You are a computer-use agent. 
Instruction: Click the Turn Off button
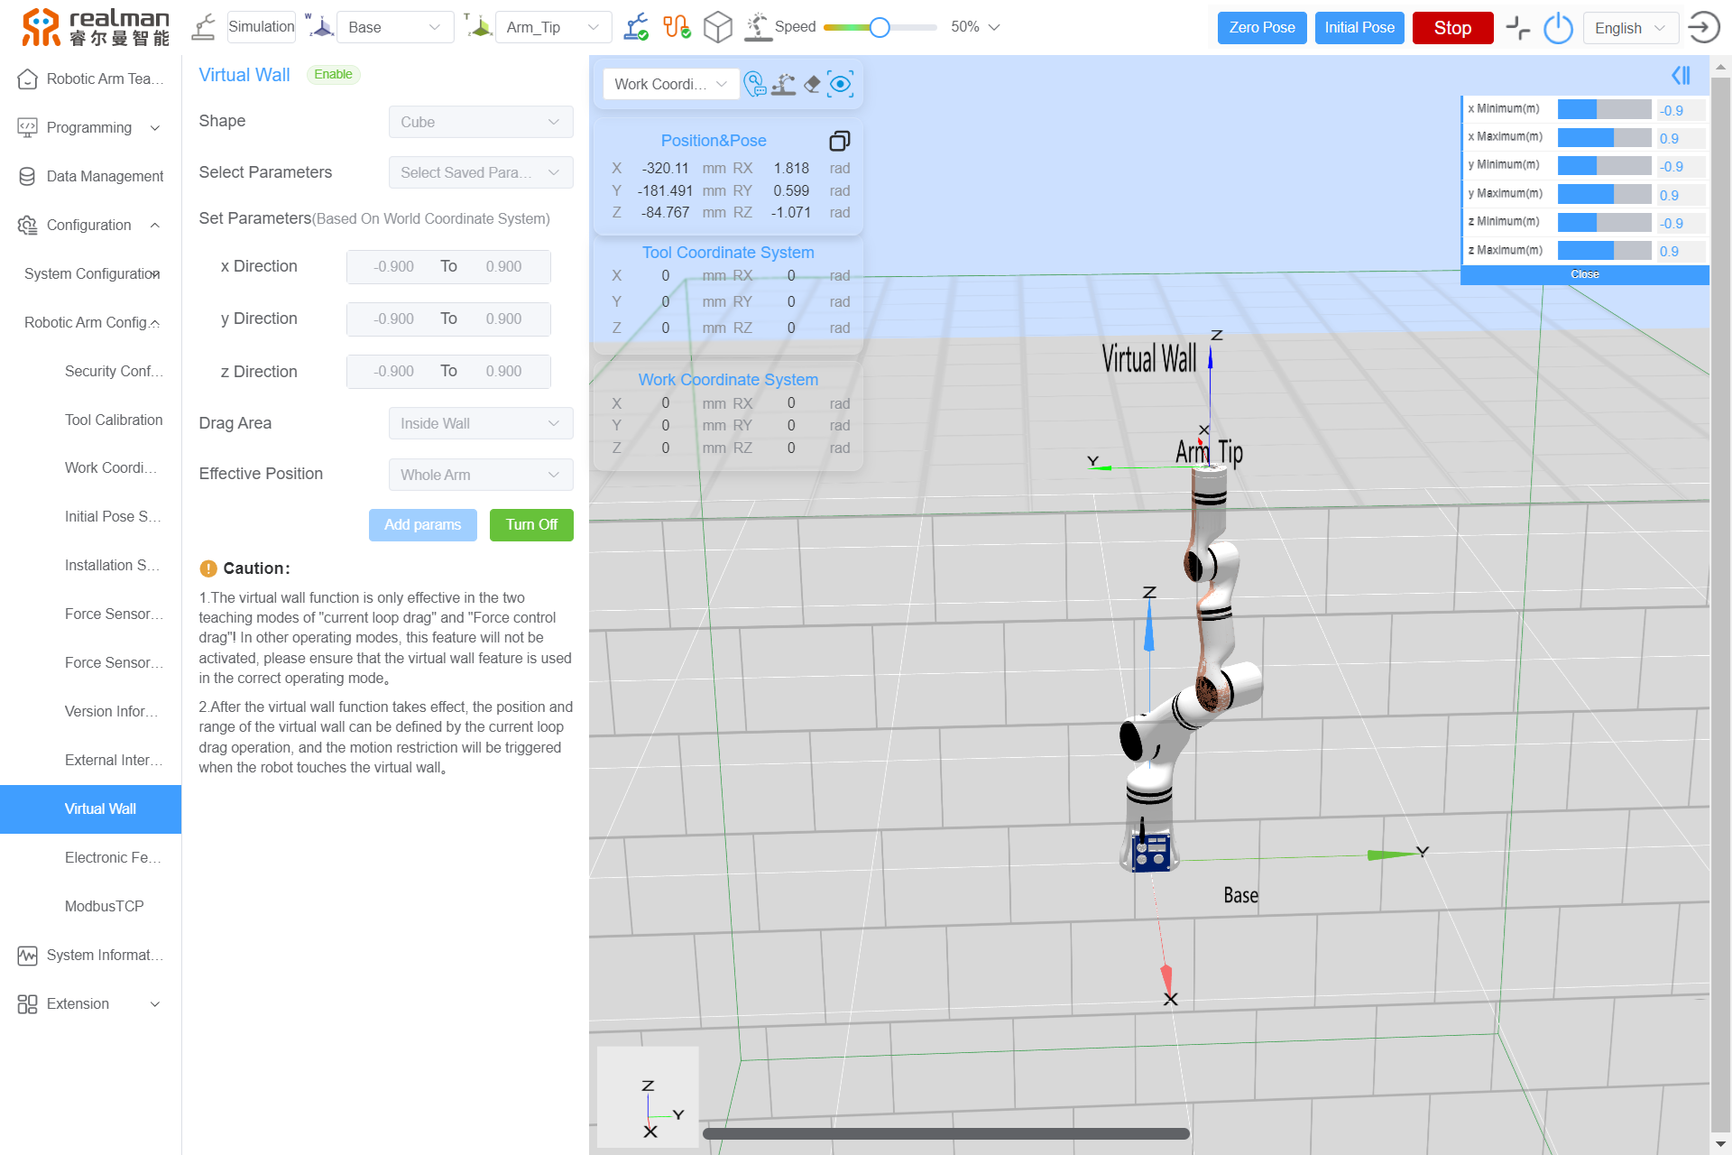pos(530,524)
